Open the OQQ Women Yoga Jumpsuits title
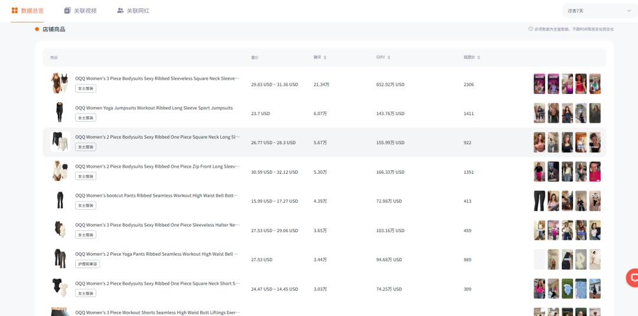Viewport: 638px width, 316px height. pos(154,107)
